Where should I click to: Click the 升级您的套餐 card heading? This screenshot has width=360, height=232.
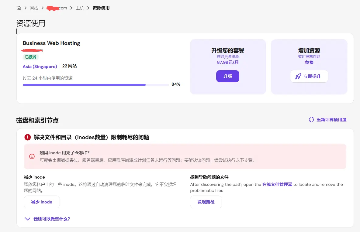[x=228, y=50]
